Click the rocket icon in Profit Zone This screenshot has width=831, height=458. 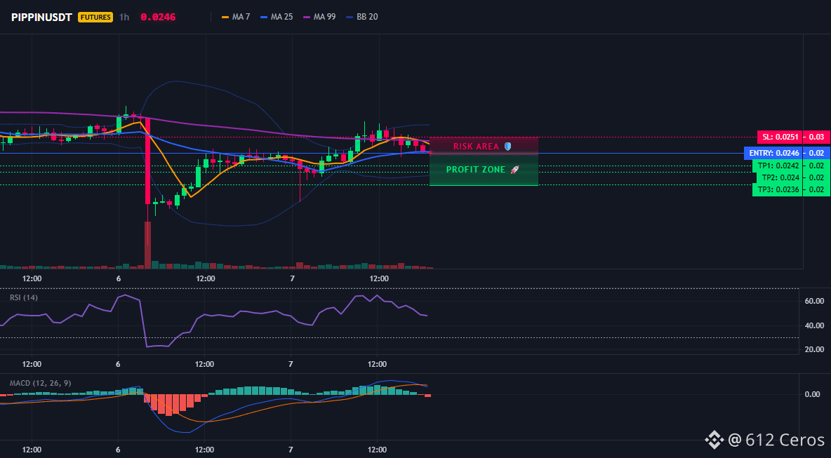click(514, 170)
